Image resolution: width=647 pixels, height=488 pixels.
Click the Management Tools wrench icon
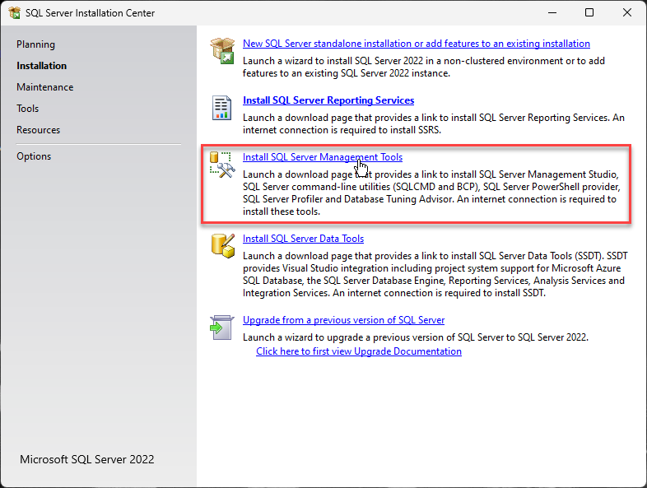[222, 164]
